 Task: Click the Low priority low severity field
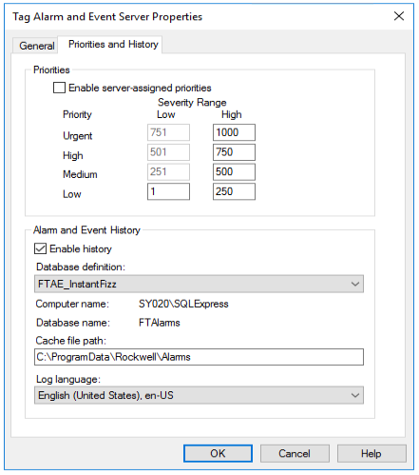click(x=168, y=191)
